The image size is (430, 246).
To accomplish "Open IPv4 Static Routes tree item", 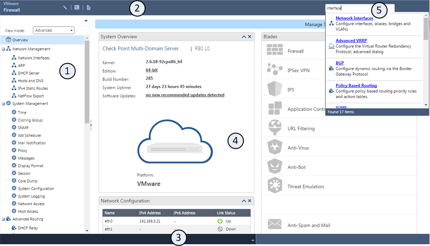I will (x=32, y=88).
